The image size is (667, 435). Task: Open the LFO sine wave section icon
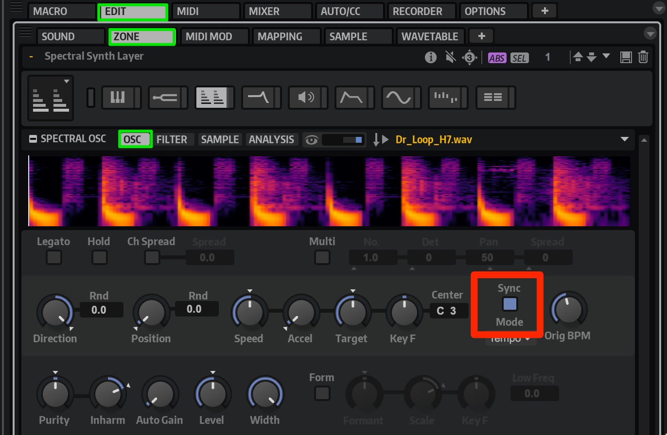click(398, 98)
